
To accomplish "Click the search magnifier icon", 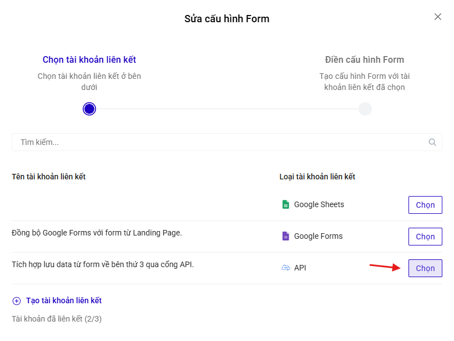I will pos(432,142).
